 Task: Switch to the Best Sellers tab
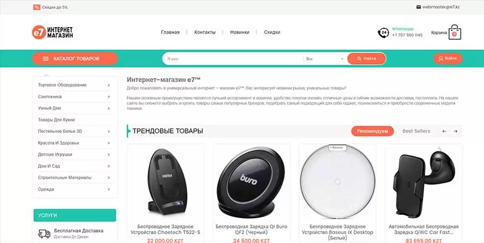click(x=416, y=131)
